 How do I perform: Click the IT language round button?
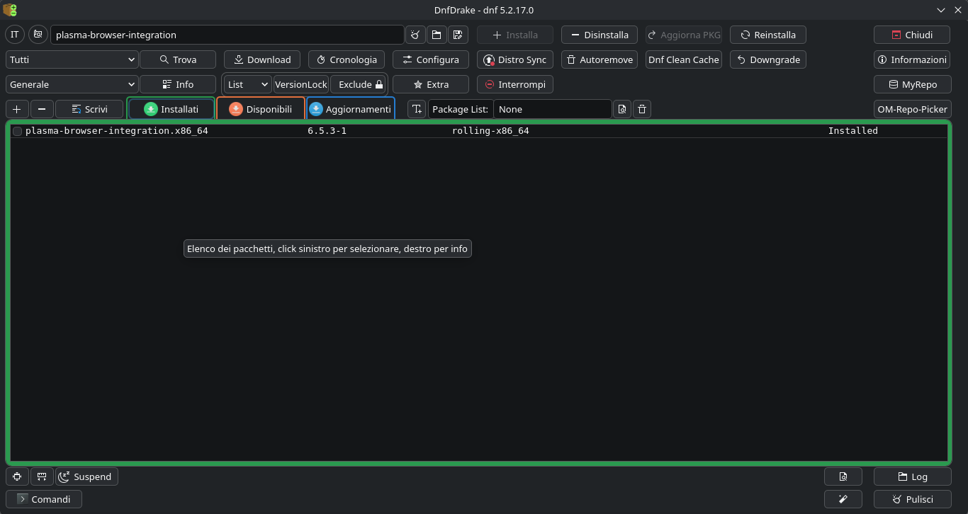tap(15, 35)
